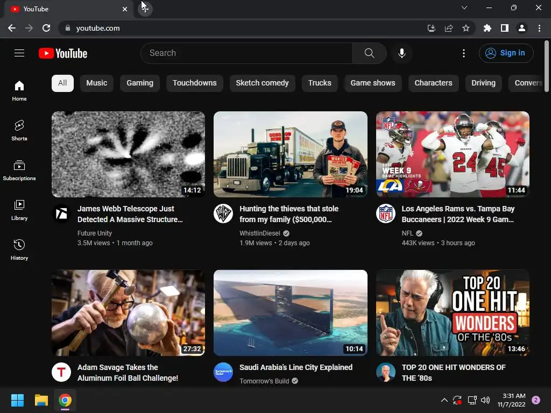The width and height of the screenshot is (551, 413).
Task: Open the truck thieves video thumbnail
Action: coord(291,154)
